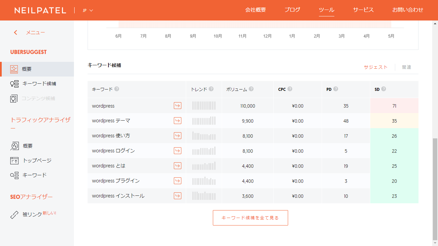Click PD value 48
Viewport: 438px width, 246px height.
pyautogui.click(x=346, y=121)
